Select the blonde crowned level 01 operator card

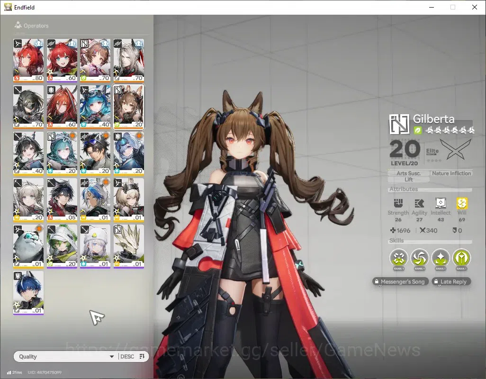point(129,200)
